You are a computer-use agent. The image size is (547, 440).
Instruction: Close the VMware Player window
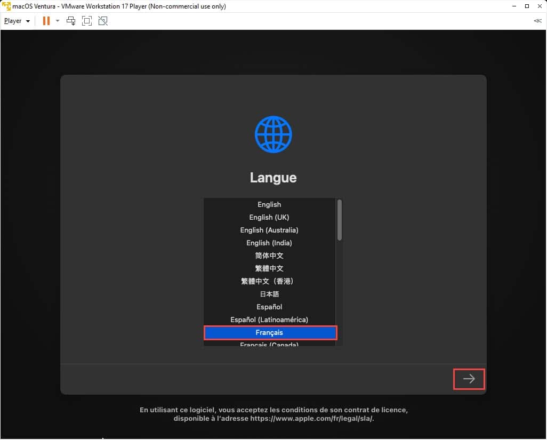click(540, 6)
